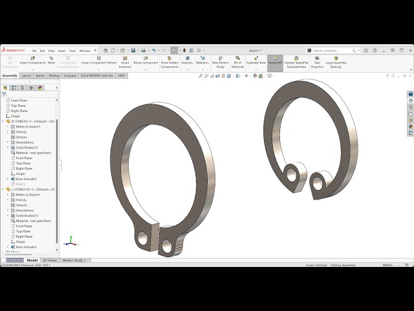This screenshot has height=311, width=414.
Task: Select Sensors under STWS10
Action: coord(21,137)
